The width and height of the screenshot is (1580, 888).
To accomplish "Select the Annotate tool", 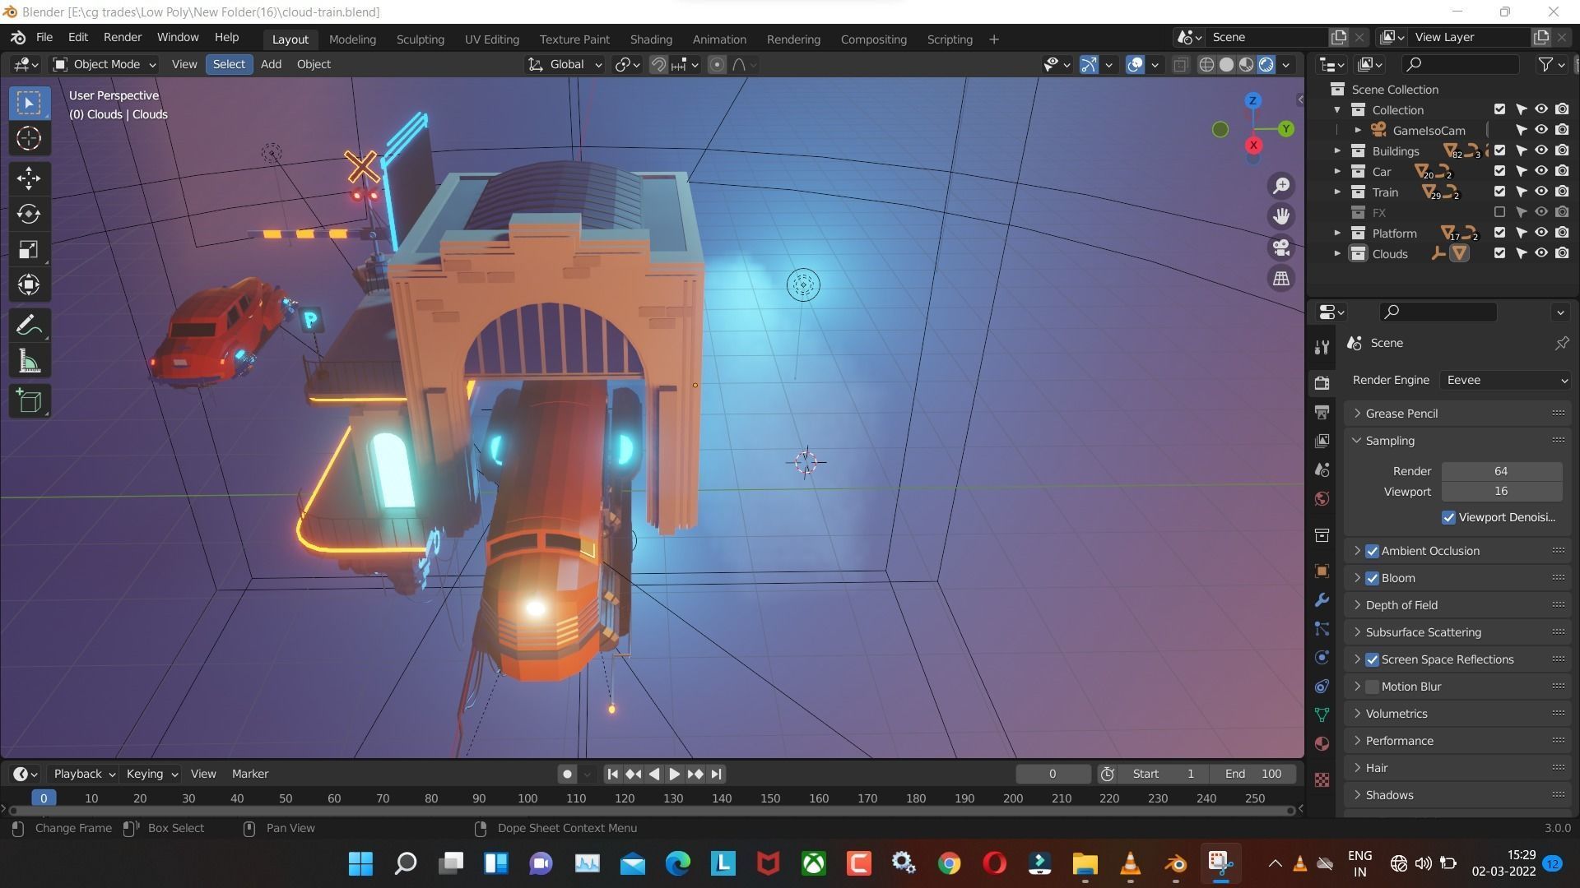I will [29, 326].
